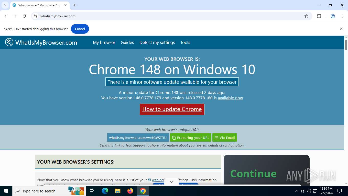
Task: Open the My browser menu
Action: pyautogui.click(x=104, y=42)
